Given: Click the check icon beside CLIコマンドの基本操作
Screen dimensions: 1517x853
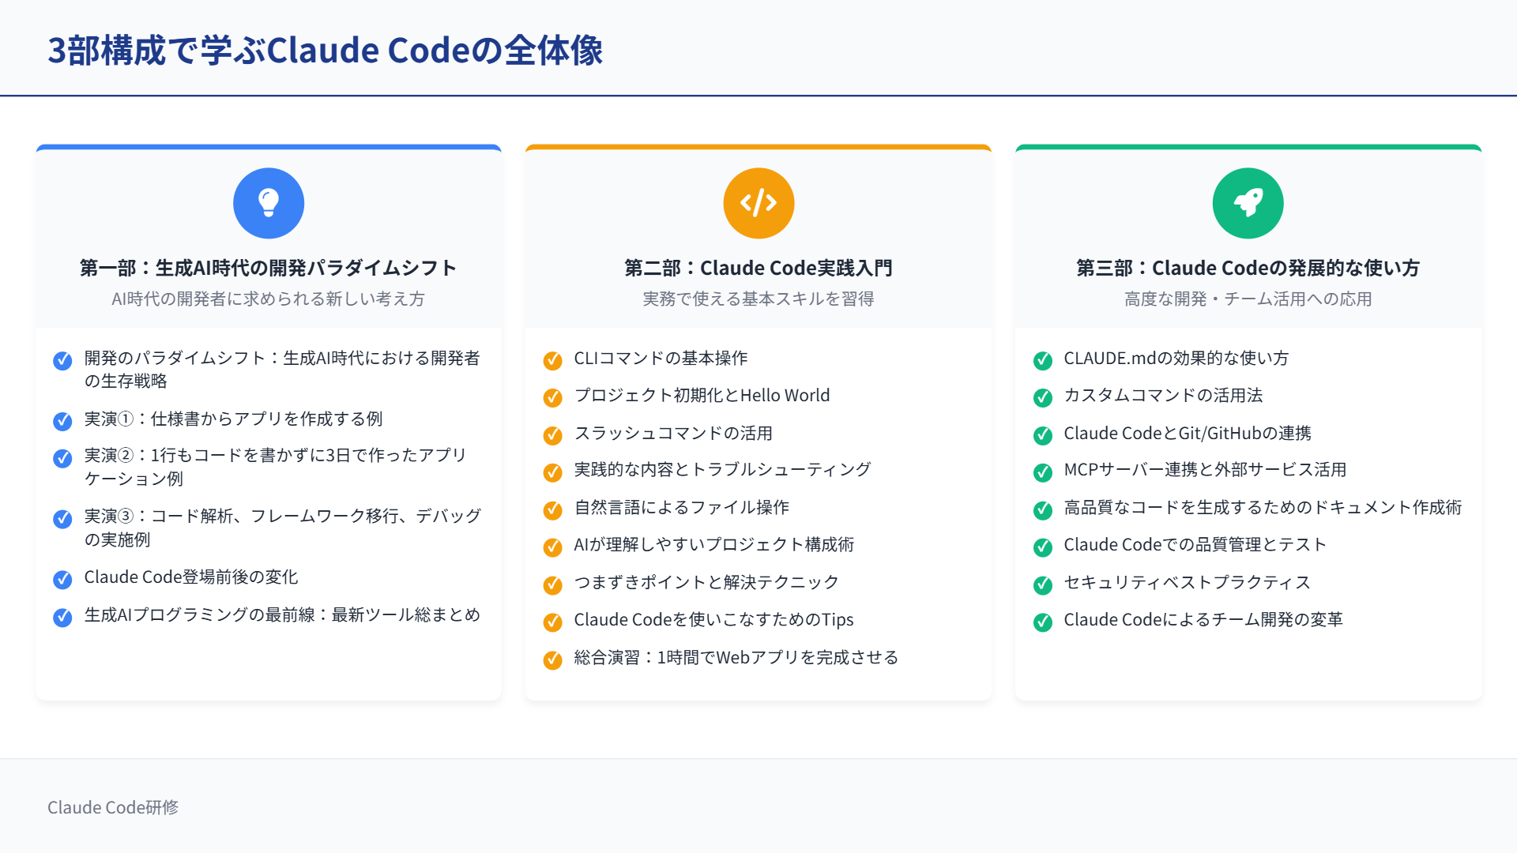Looking at the screenshot, I should [553, 361].
